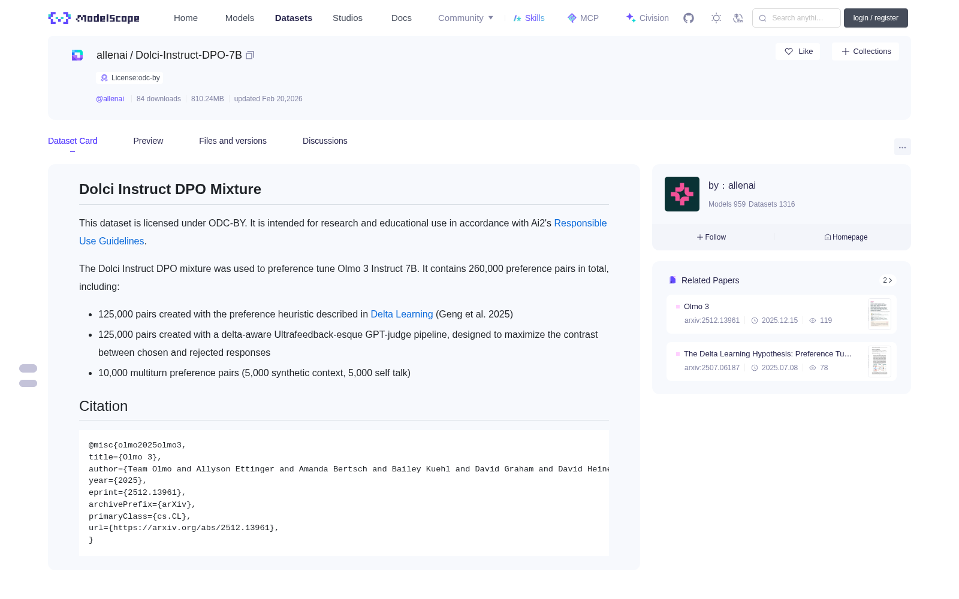Image resolution: width=959 pixels, height=599 pixels.
Task: Open the GitHub icon link
Action: (689, 18)
